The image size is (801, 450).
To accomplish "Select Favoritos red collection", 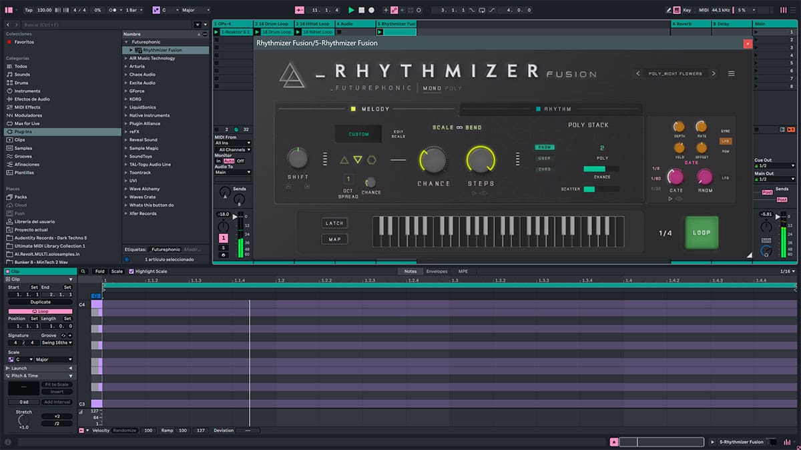I will (x=20, y=41).
